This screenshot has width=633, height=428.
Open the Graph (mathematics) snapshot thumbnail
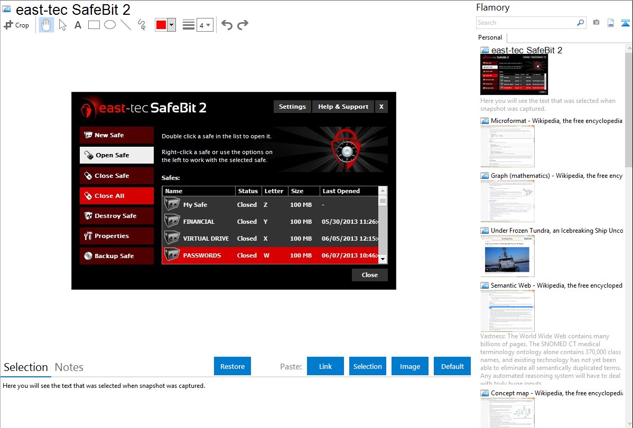[507, 201]
